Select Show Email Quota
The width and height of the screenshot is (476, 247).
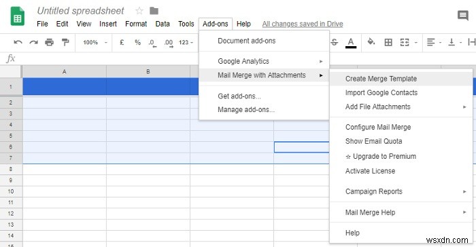[401, 141]
